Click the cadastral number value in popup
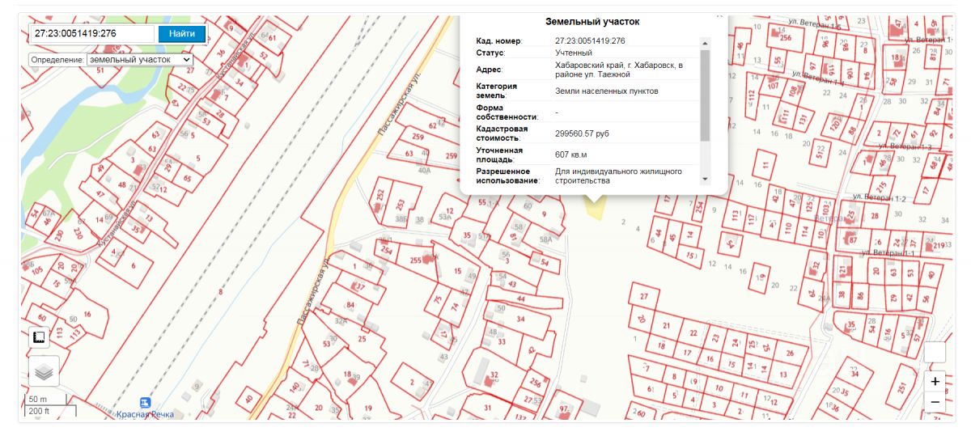The image size is (971, 436). pos(590,40)
